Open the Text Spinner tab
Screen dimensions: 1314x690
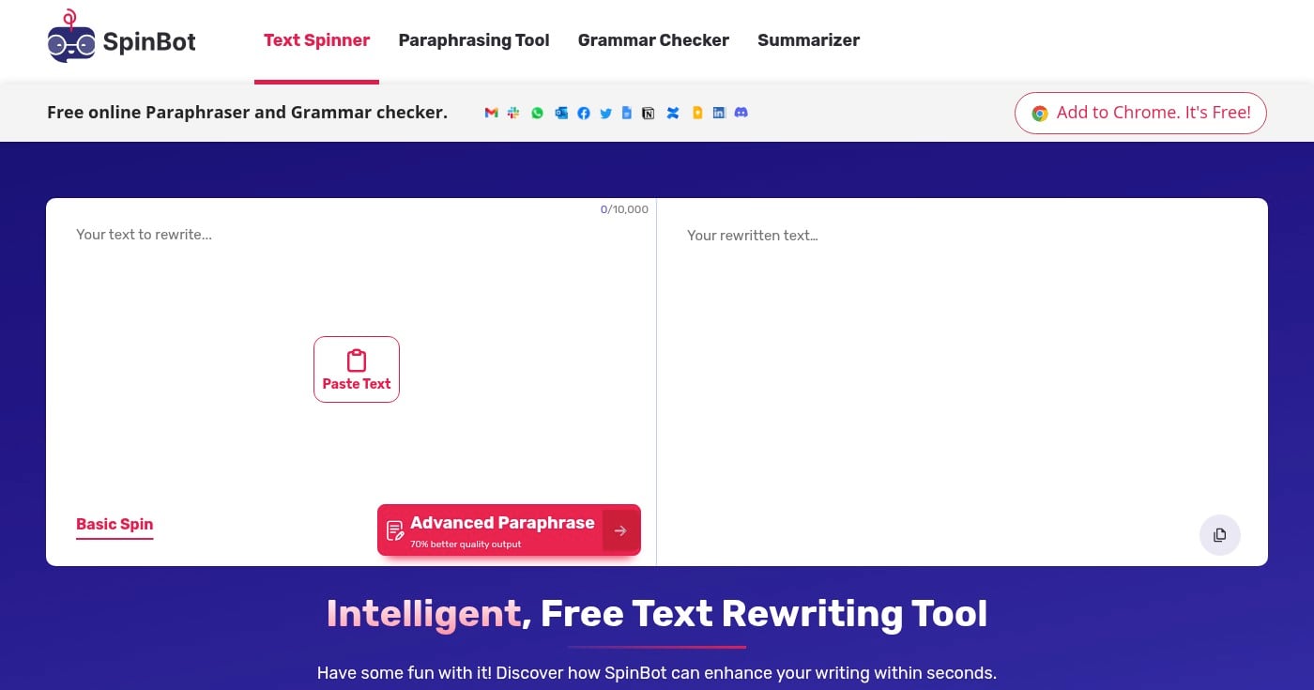coord(316,40)
